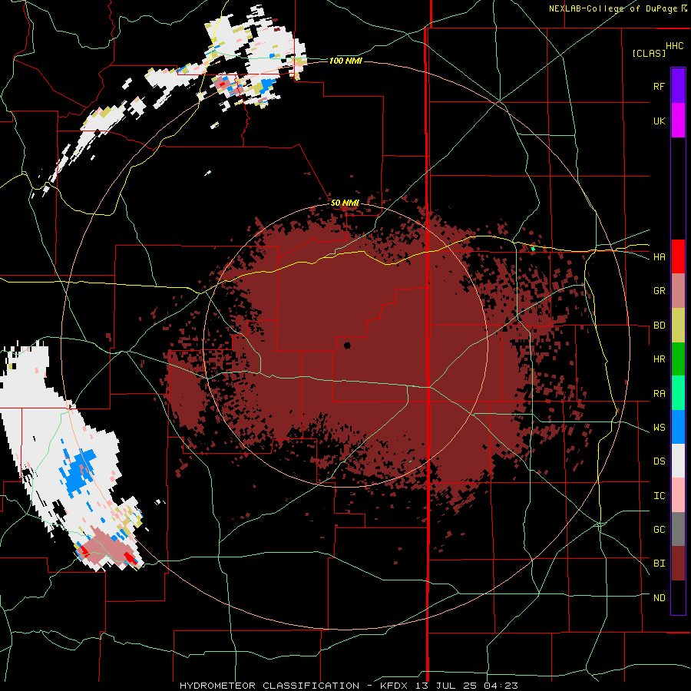This screenshot has height=691, width=691.
Task: Click the IC pink legend swatch
Action: click(678, 495)
